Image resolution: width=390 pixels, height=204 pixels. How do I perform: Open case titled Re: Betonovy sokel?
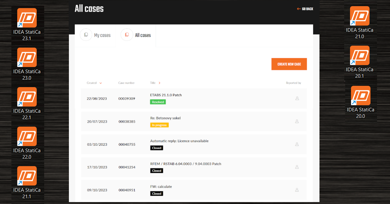tap(165, 118)
